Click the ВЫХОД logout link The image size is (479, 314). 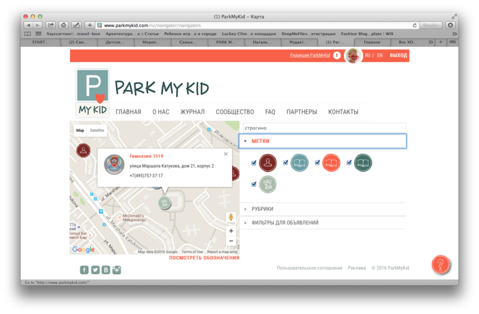(398, 55)
